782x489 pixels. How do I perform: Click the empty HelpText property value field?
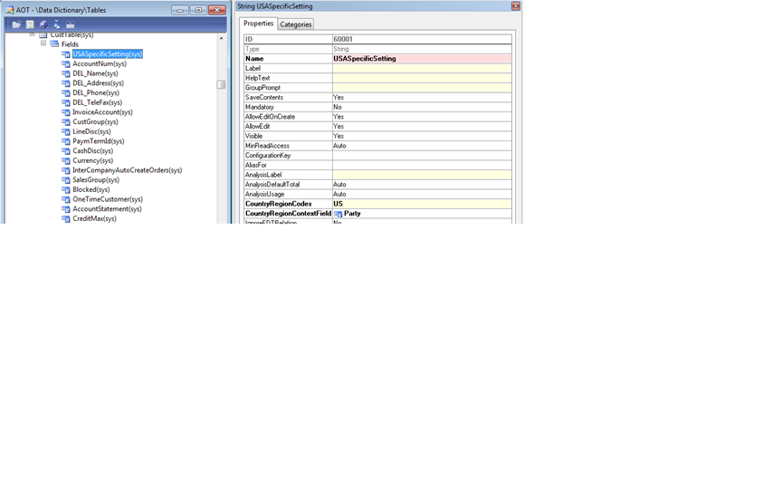[422, 78]
